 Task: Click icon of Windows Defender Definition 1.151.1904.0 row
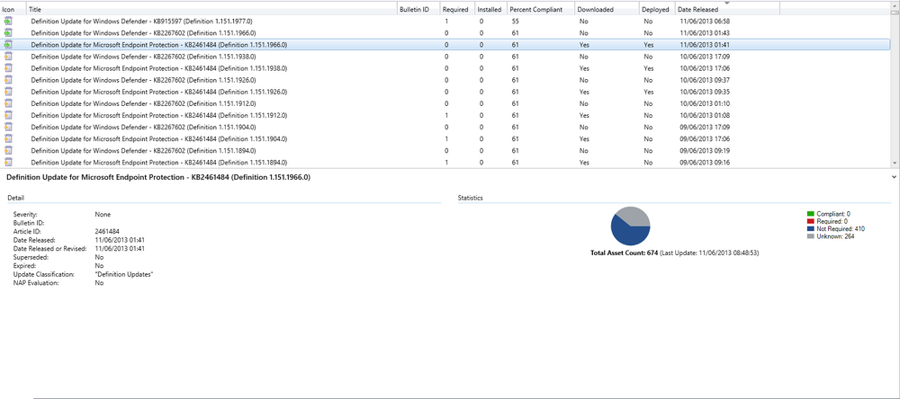click(x=8, y=127)
